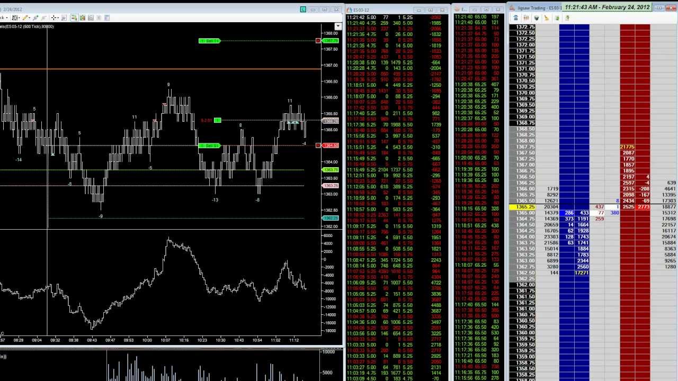Click the 11:19:15 65.50 328 row in second tape

(477, 209)
